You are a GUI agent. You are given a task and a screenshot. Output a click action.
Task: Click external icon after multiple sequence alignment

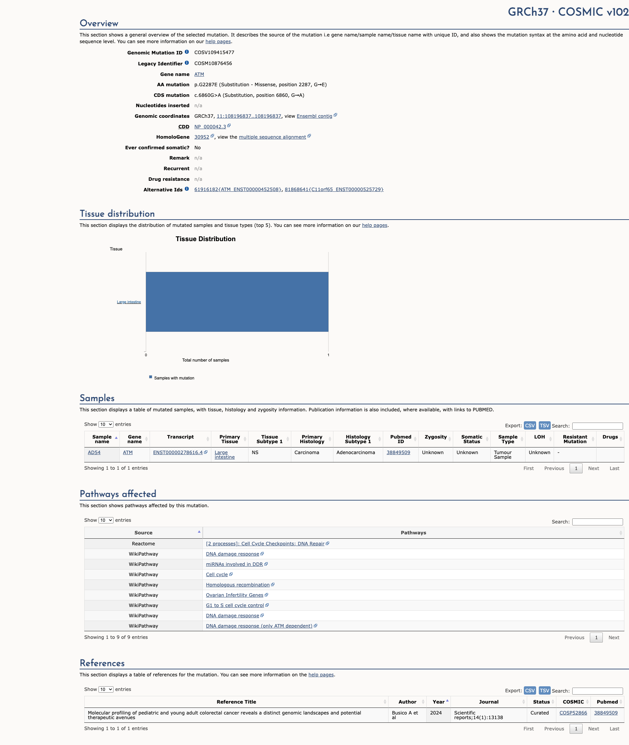pyautogui.click(x=309, y=136)
